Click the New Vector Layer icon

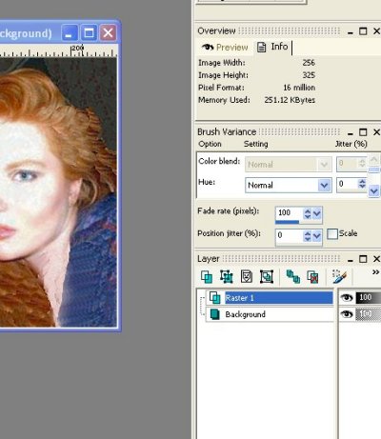[x=227, y=277]
